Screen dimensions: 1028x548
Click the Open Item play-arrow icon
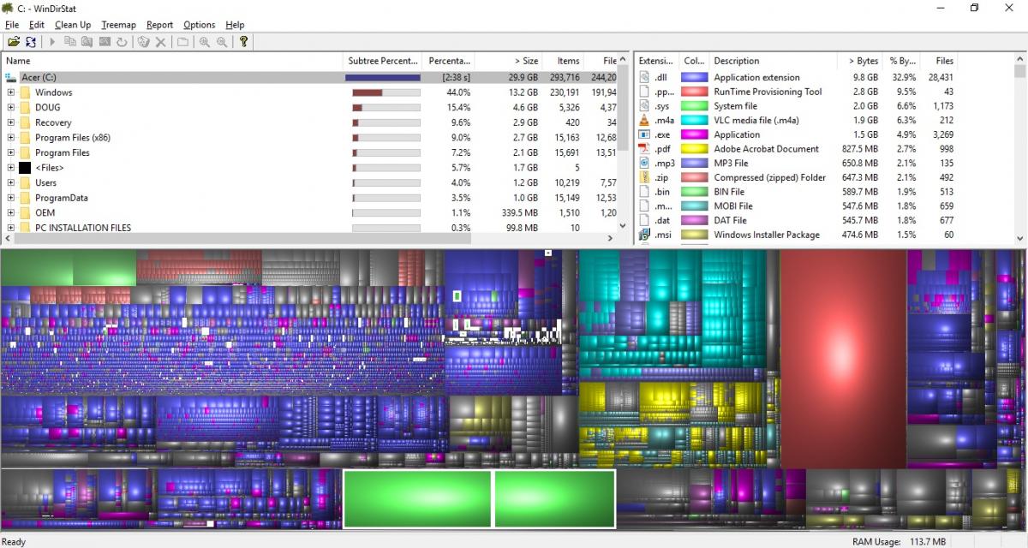(52, 41)
